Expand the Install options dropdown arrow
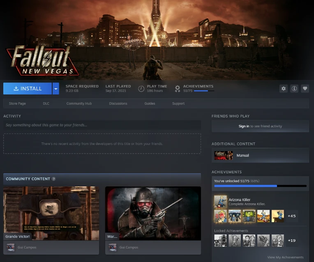The image size is (314, 262). tap(55, 88)
